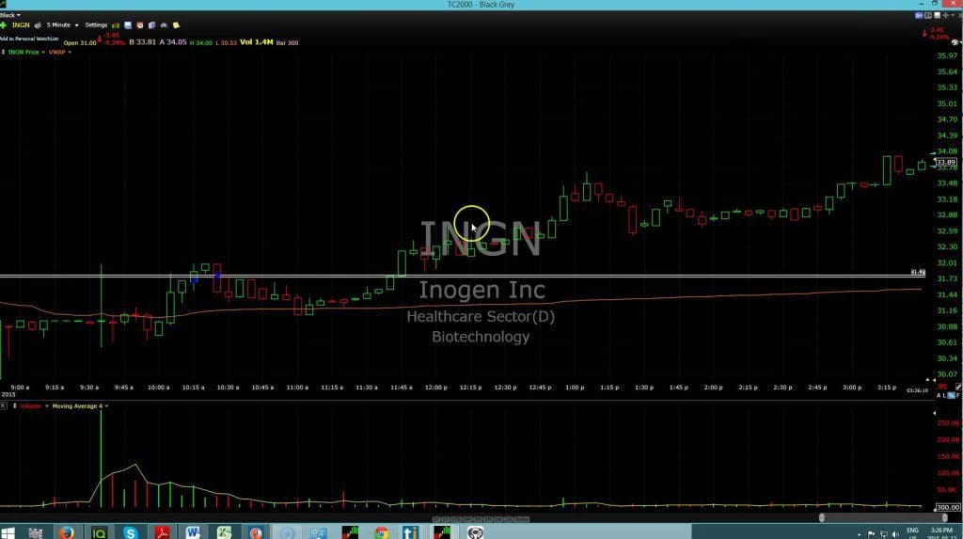
Task: Open Adobe Acrobat from the taskbar
Action: (162, 532)
